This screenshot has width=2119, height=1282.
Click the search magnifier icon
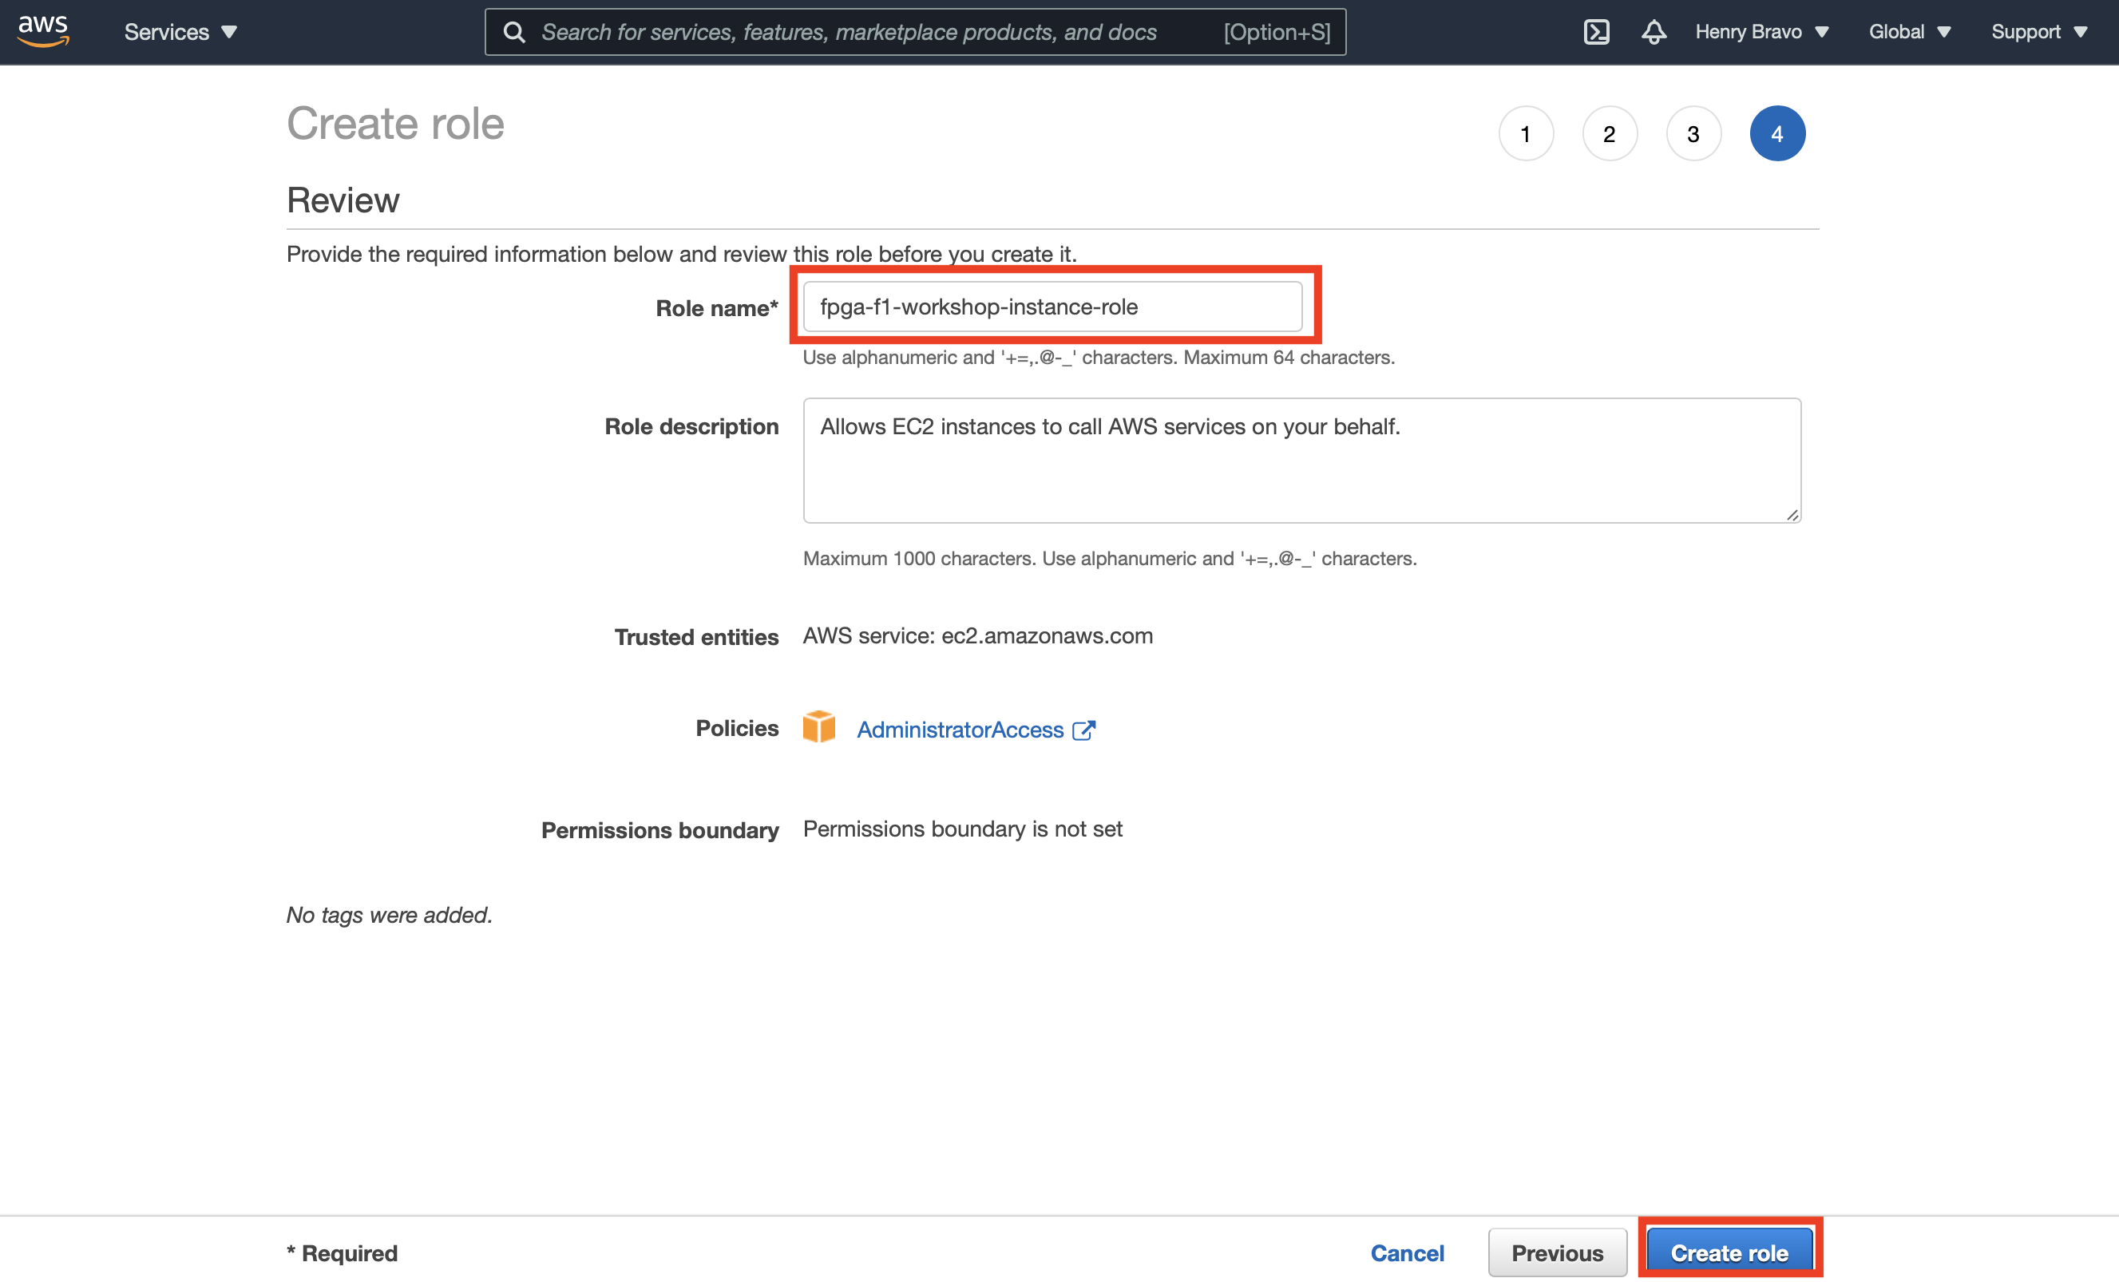[514, 32]
